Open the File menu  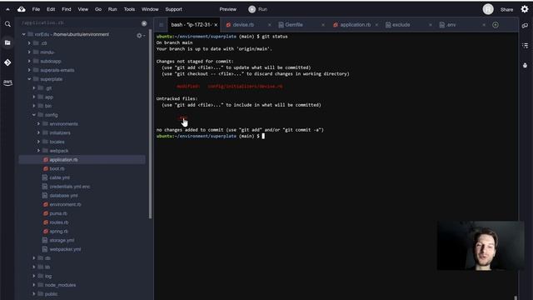point(36,9)
